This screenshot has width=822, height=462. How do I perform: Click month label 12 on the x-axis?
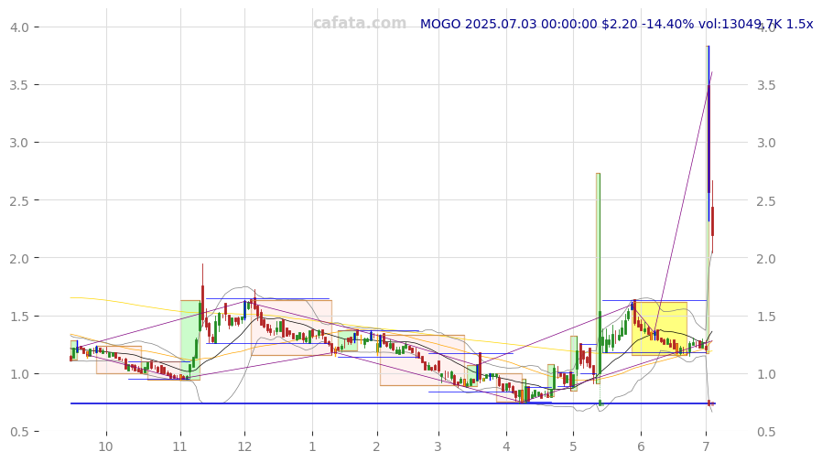[244, 446]
